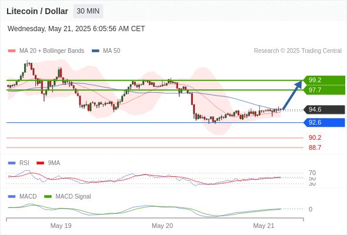Image resolution: width=347 pixels, height=235 pixels.
Task: Click the 90.2 red support level
Action: point(315,137)
